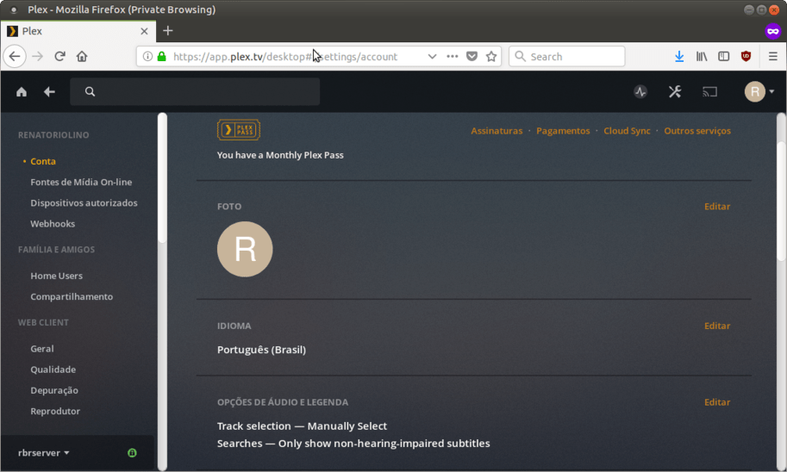Click Editar for Opções de Áudio e Legenda
Image resolution: width=787 pixels, height=472 pixels.
tap(717, 402)
